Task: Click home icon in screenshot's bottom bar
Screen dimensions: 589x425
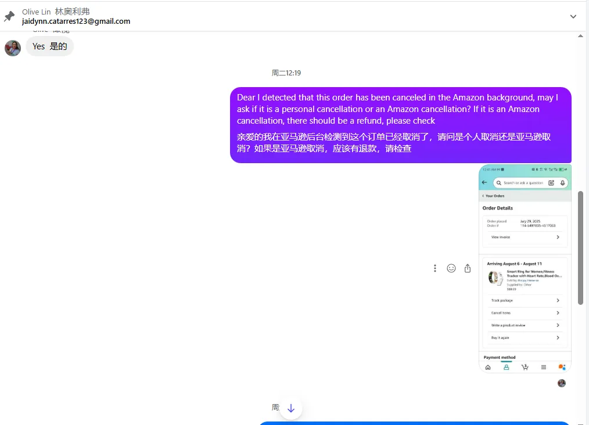Action: 488,367
